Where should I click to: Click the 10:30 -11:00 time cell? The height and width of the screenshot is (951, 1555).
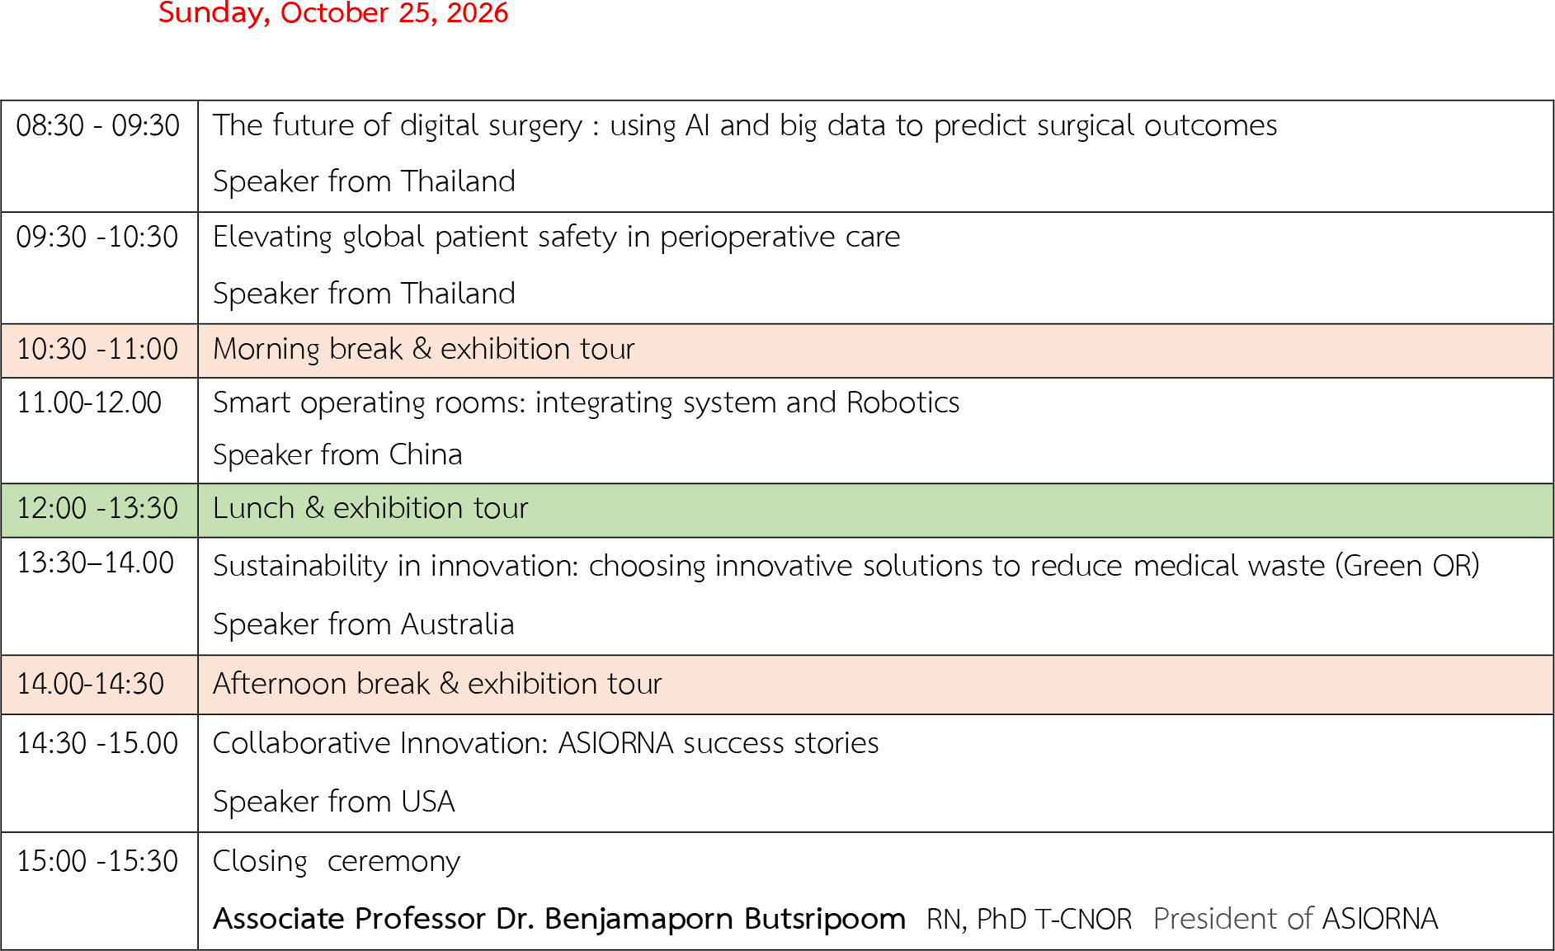[x=97, y=350]
